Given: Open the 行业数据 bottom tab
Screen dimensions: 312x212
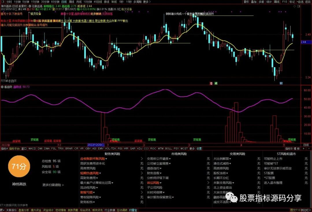Looking at the screenshot, I should 110,210.
